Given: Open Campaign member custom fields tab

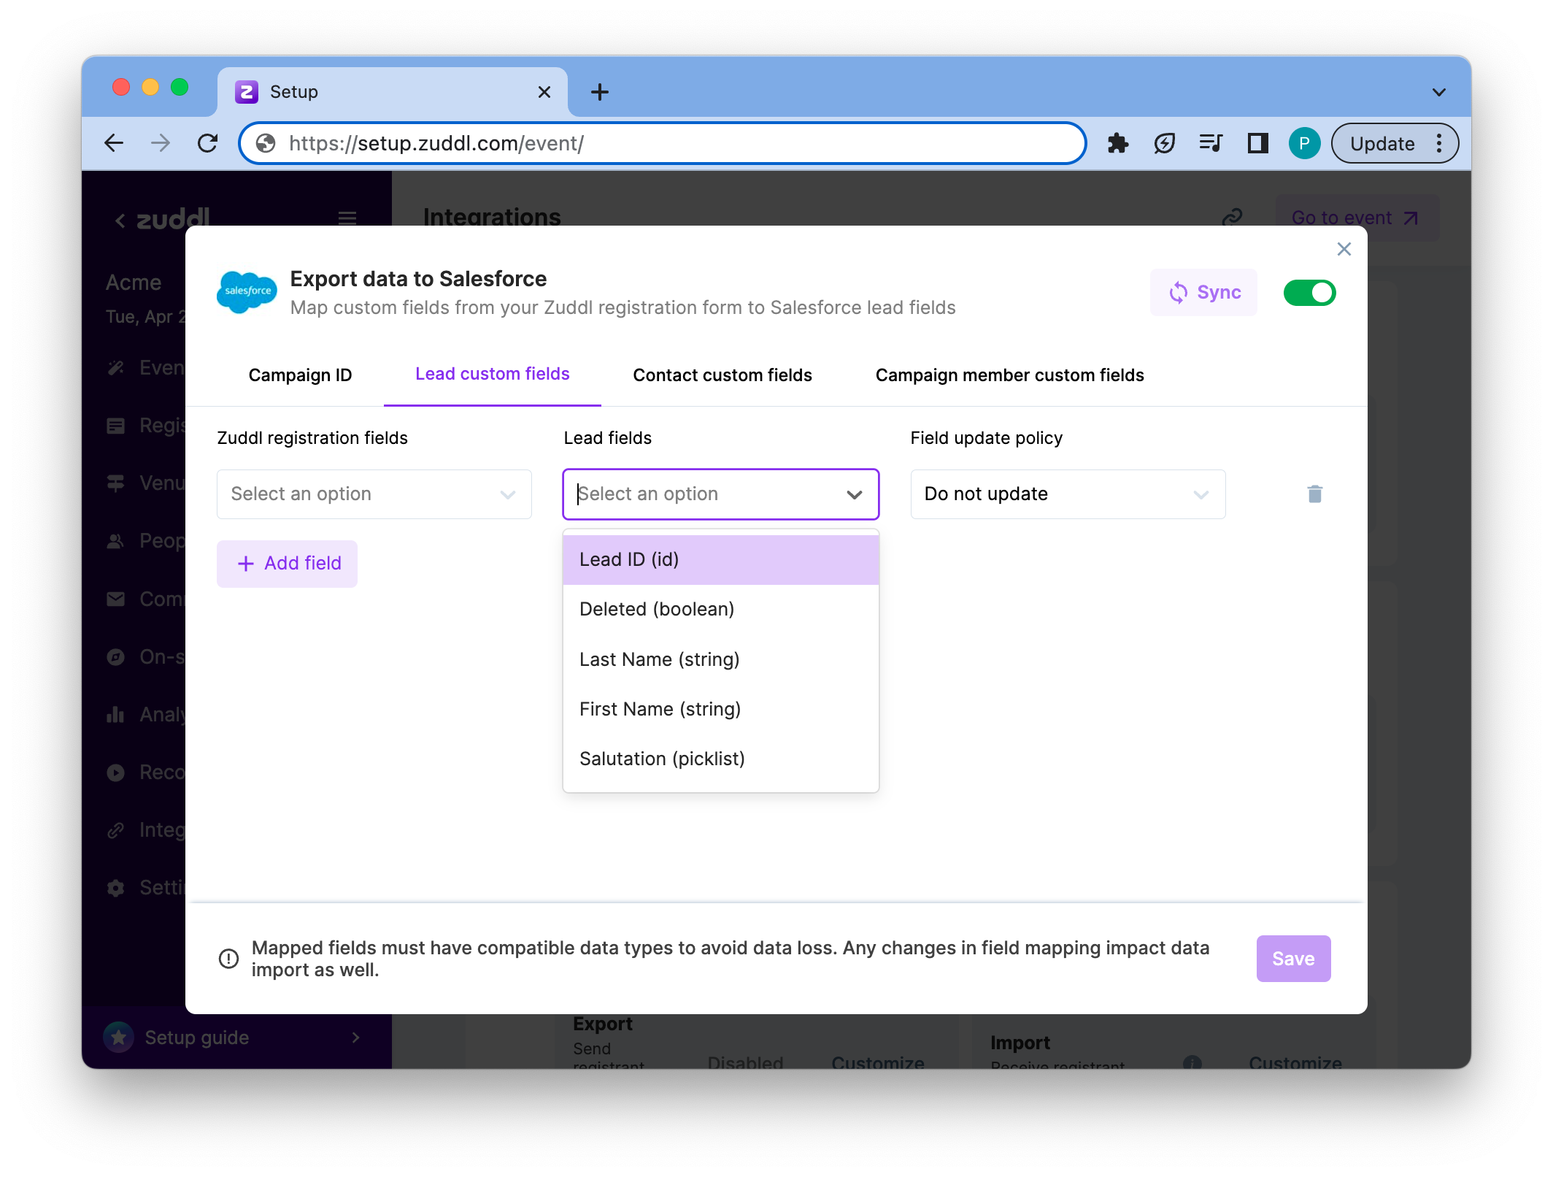Looking at the screenshot, I should (1009, 375).
